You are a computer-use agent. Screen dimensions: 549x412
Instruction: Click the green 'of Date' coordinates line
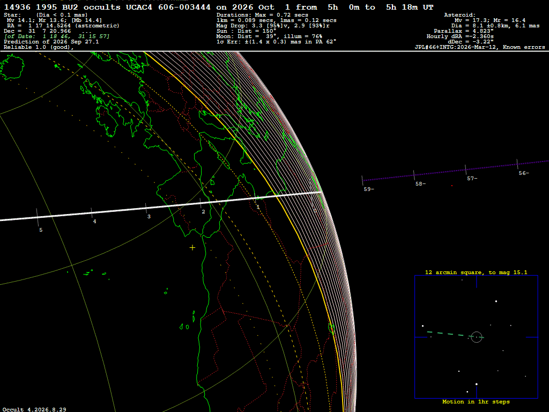[57, 36]
